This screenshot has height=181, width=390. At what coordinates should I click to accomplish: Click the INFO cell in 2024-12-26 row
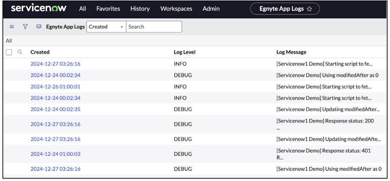click(x=180, y=87)
